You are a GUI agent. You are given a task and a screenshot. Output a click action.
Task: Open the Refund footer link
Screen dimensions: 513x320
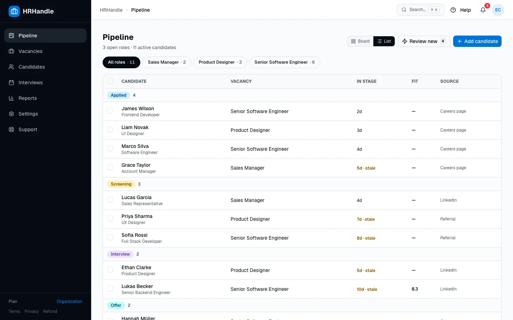[50, 311]
